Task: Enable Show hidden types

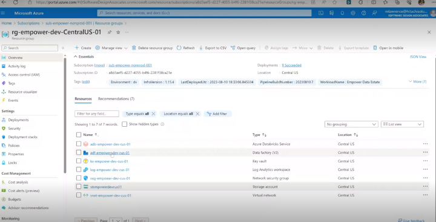Action: tap(125, 124)
